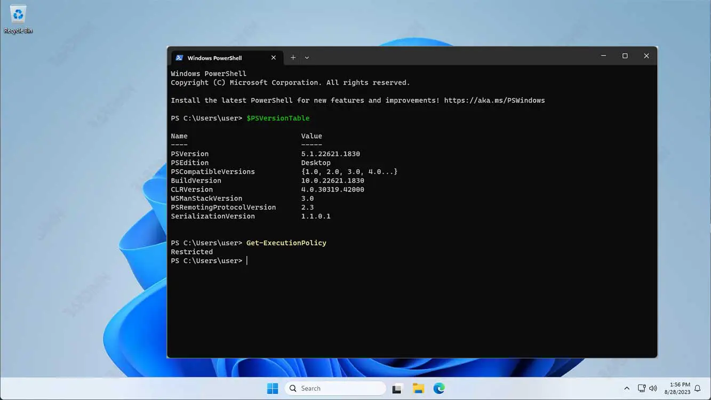Close the PowerShell window

[646, 56]
